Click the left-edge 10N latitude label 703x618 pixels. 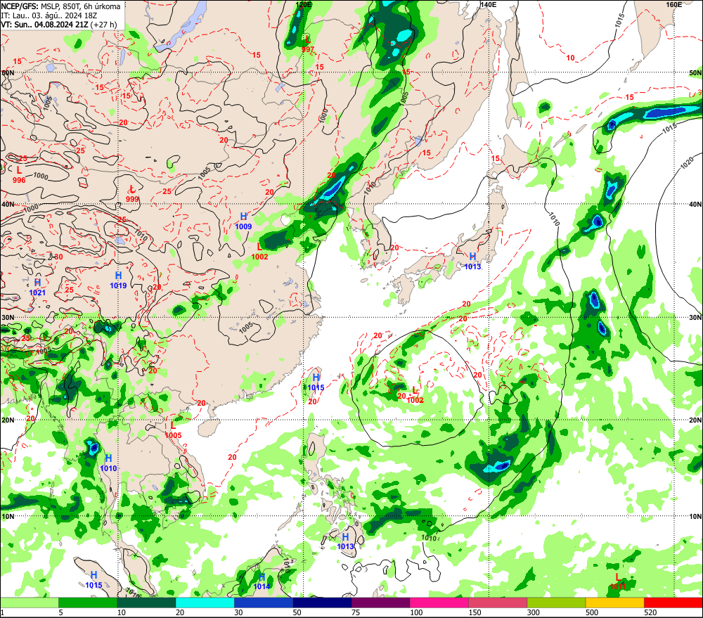8,517
